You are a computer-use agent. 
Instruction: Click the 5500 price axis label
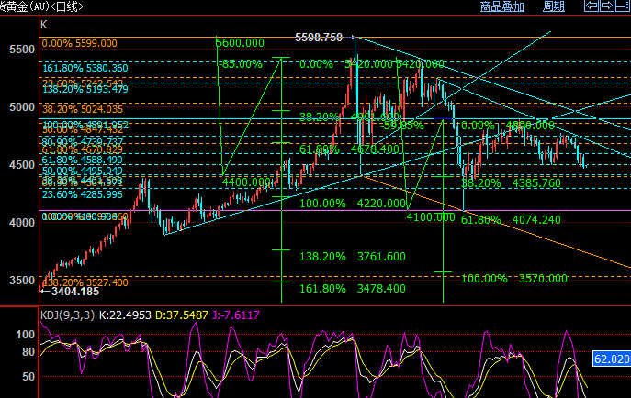[22, 50]
